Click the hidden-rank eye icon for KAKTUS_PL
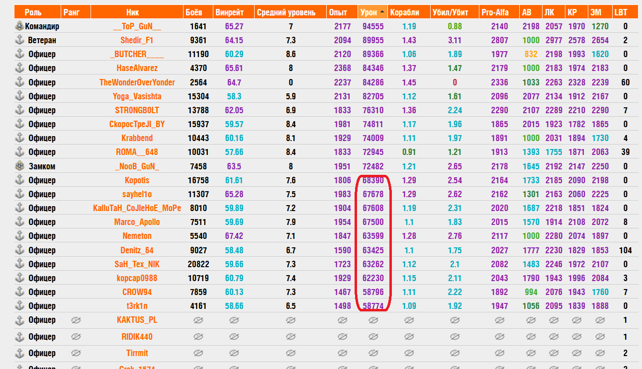This screenshot has height=369, width=642. click(76, 320)
